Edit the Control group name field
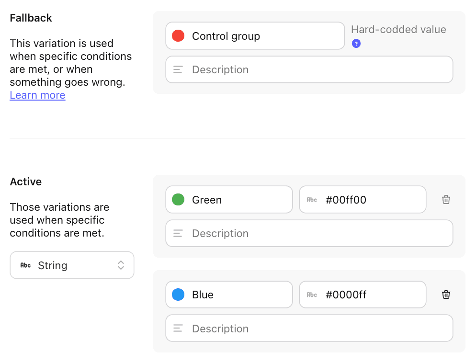Screen dimensions: 476x363 click(263, 36)
